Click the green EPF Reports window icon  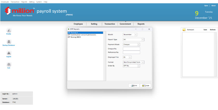(68, 29)
